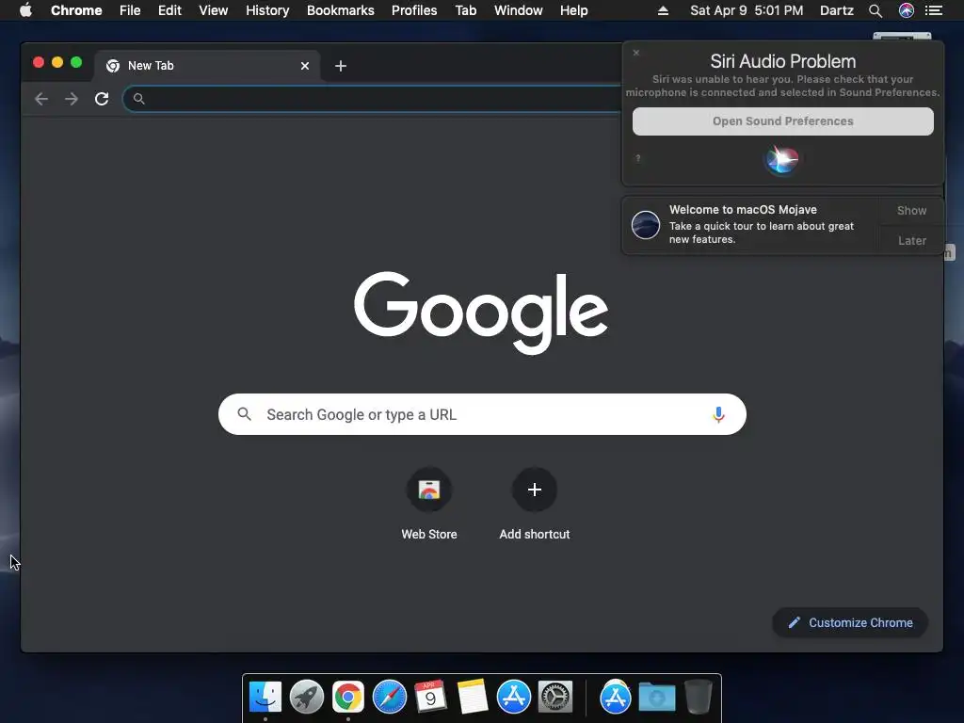
Task: Open the Window menu
Action: click(519, 10)
